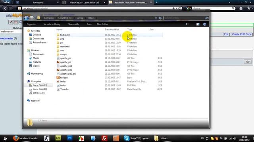Open a new Firefox tab with plus
254x142 pixels.
tap(156, 2)
